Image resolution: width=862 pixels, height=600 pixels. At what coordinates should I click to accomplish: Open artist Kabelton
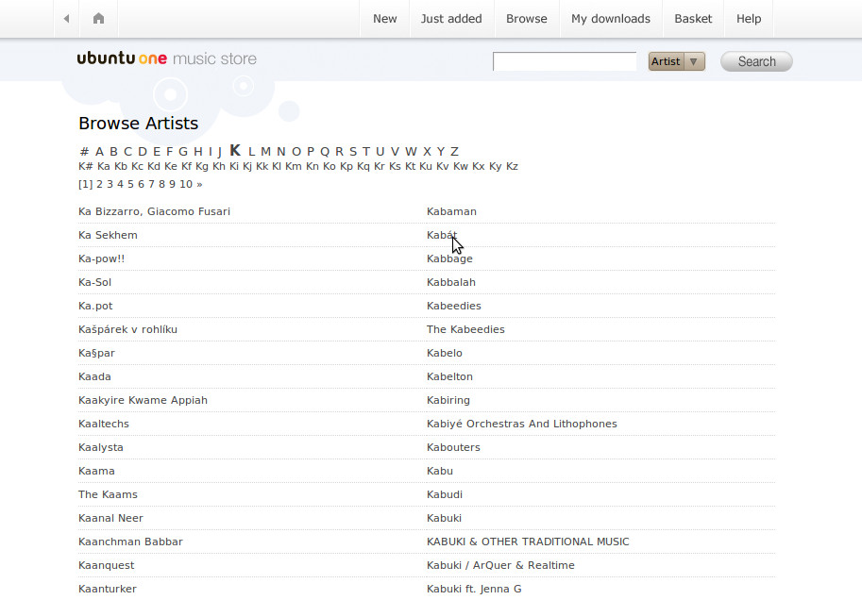449,377
